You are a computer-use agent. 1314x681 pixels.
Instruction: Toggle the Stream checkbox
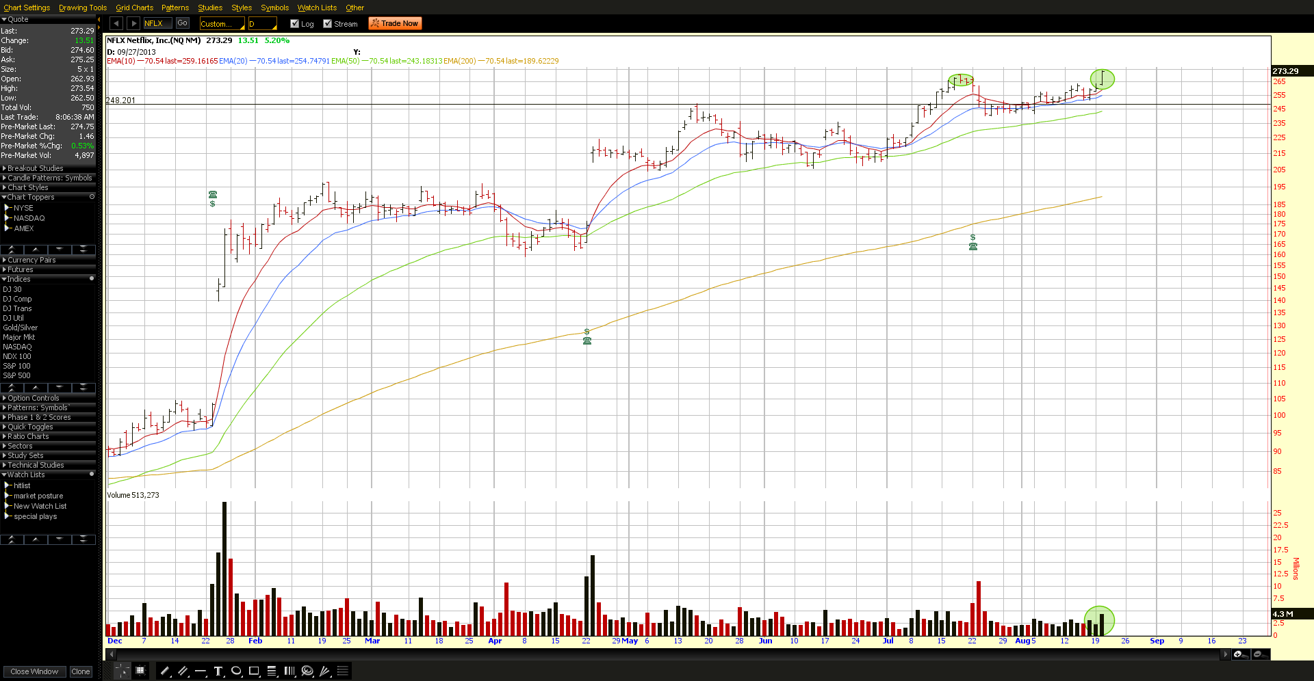pyautogui.click(x=327, y=23)
